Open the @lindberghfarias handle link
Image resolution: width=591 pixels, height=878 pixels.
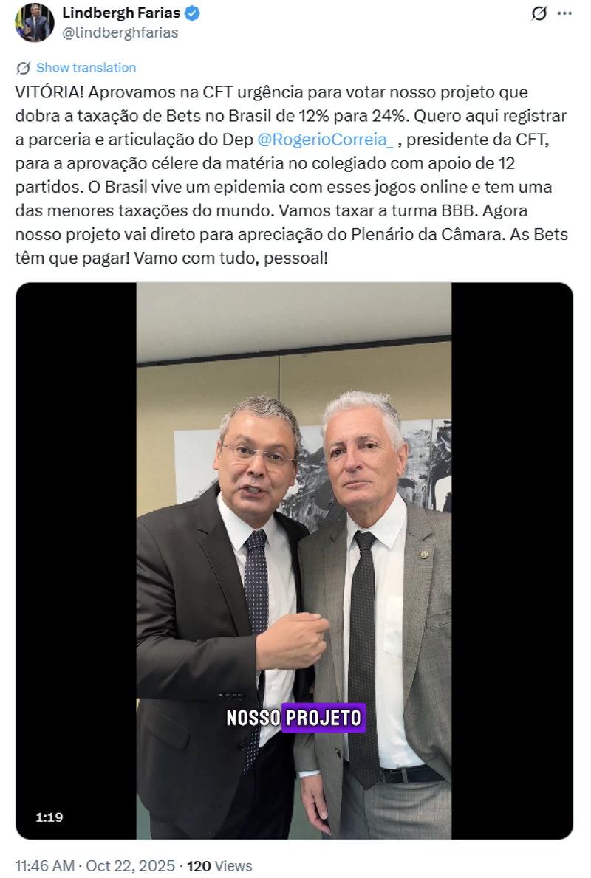pyautogui.click(x=120, y=32)
